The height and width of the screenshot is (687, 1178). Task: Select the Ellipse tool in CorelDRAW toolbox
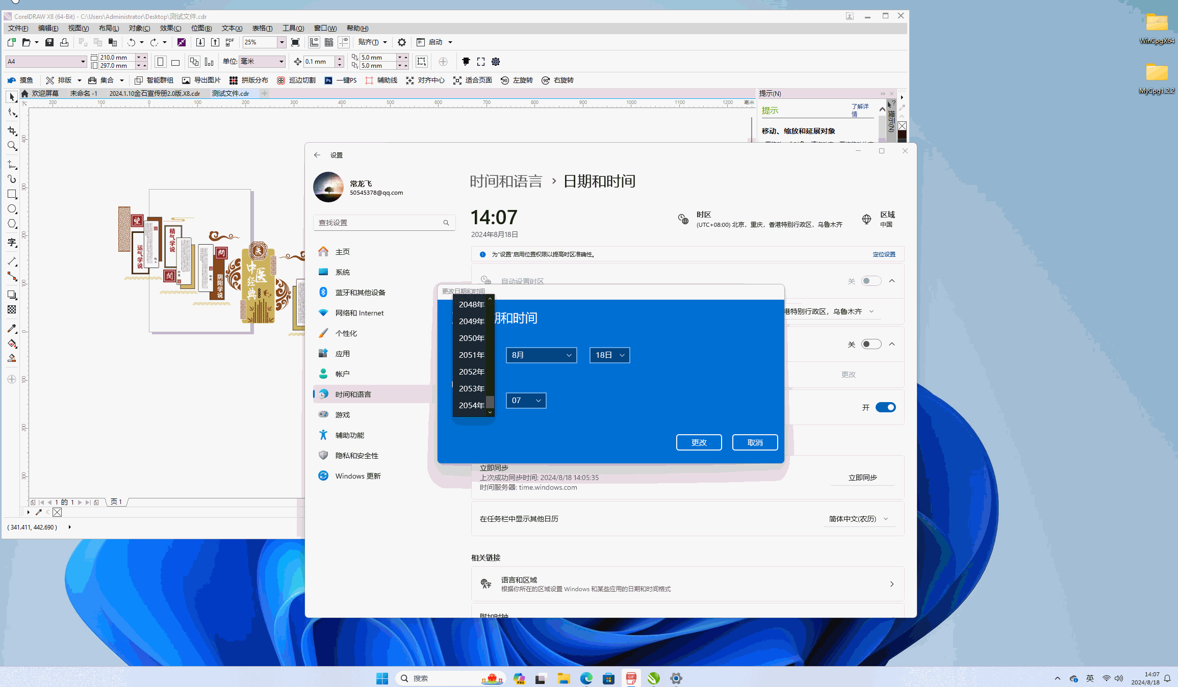point(12,209)
